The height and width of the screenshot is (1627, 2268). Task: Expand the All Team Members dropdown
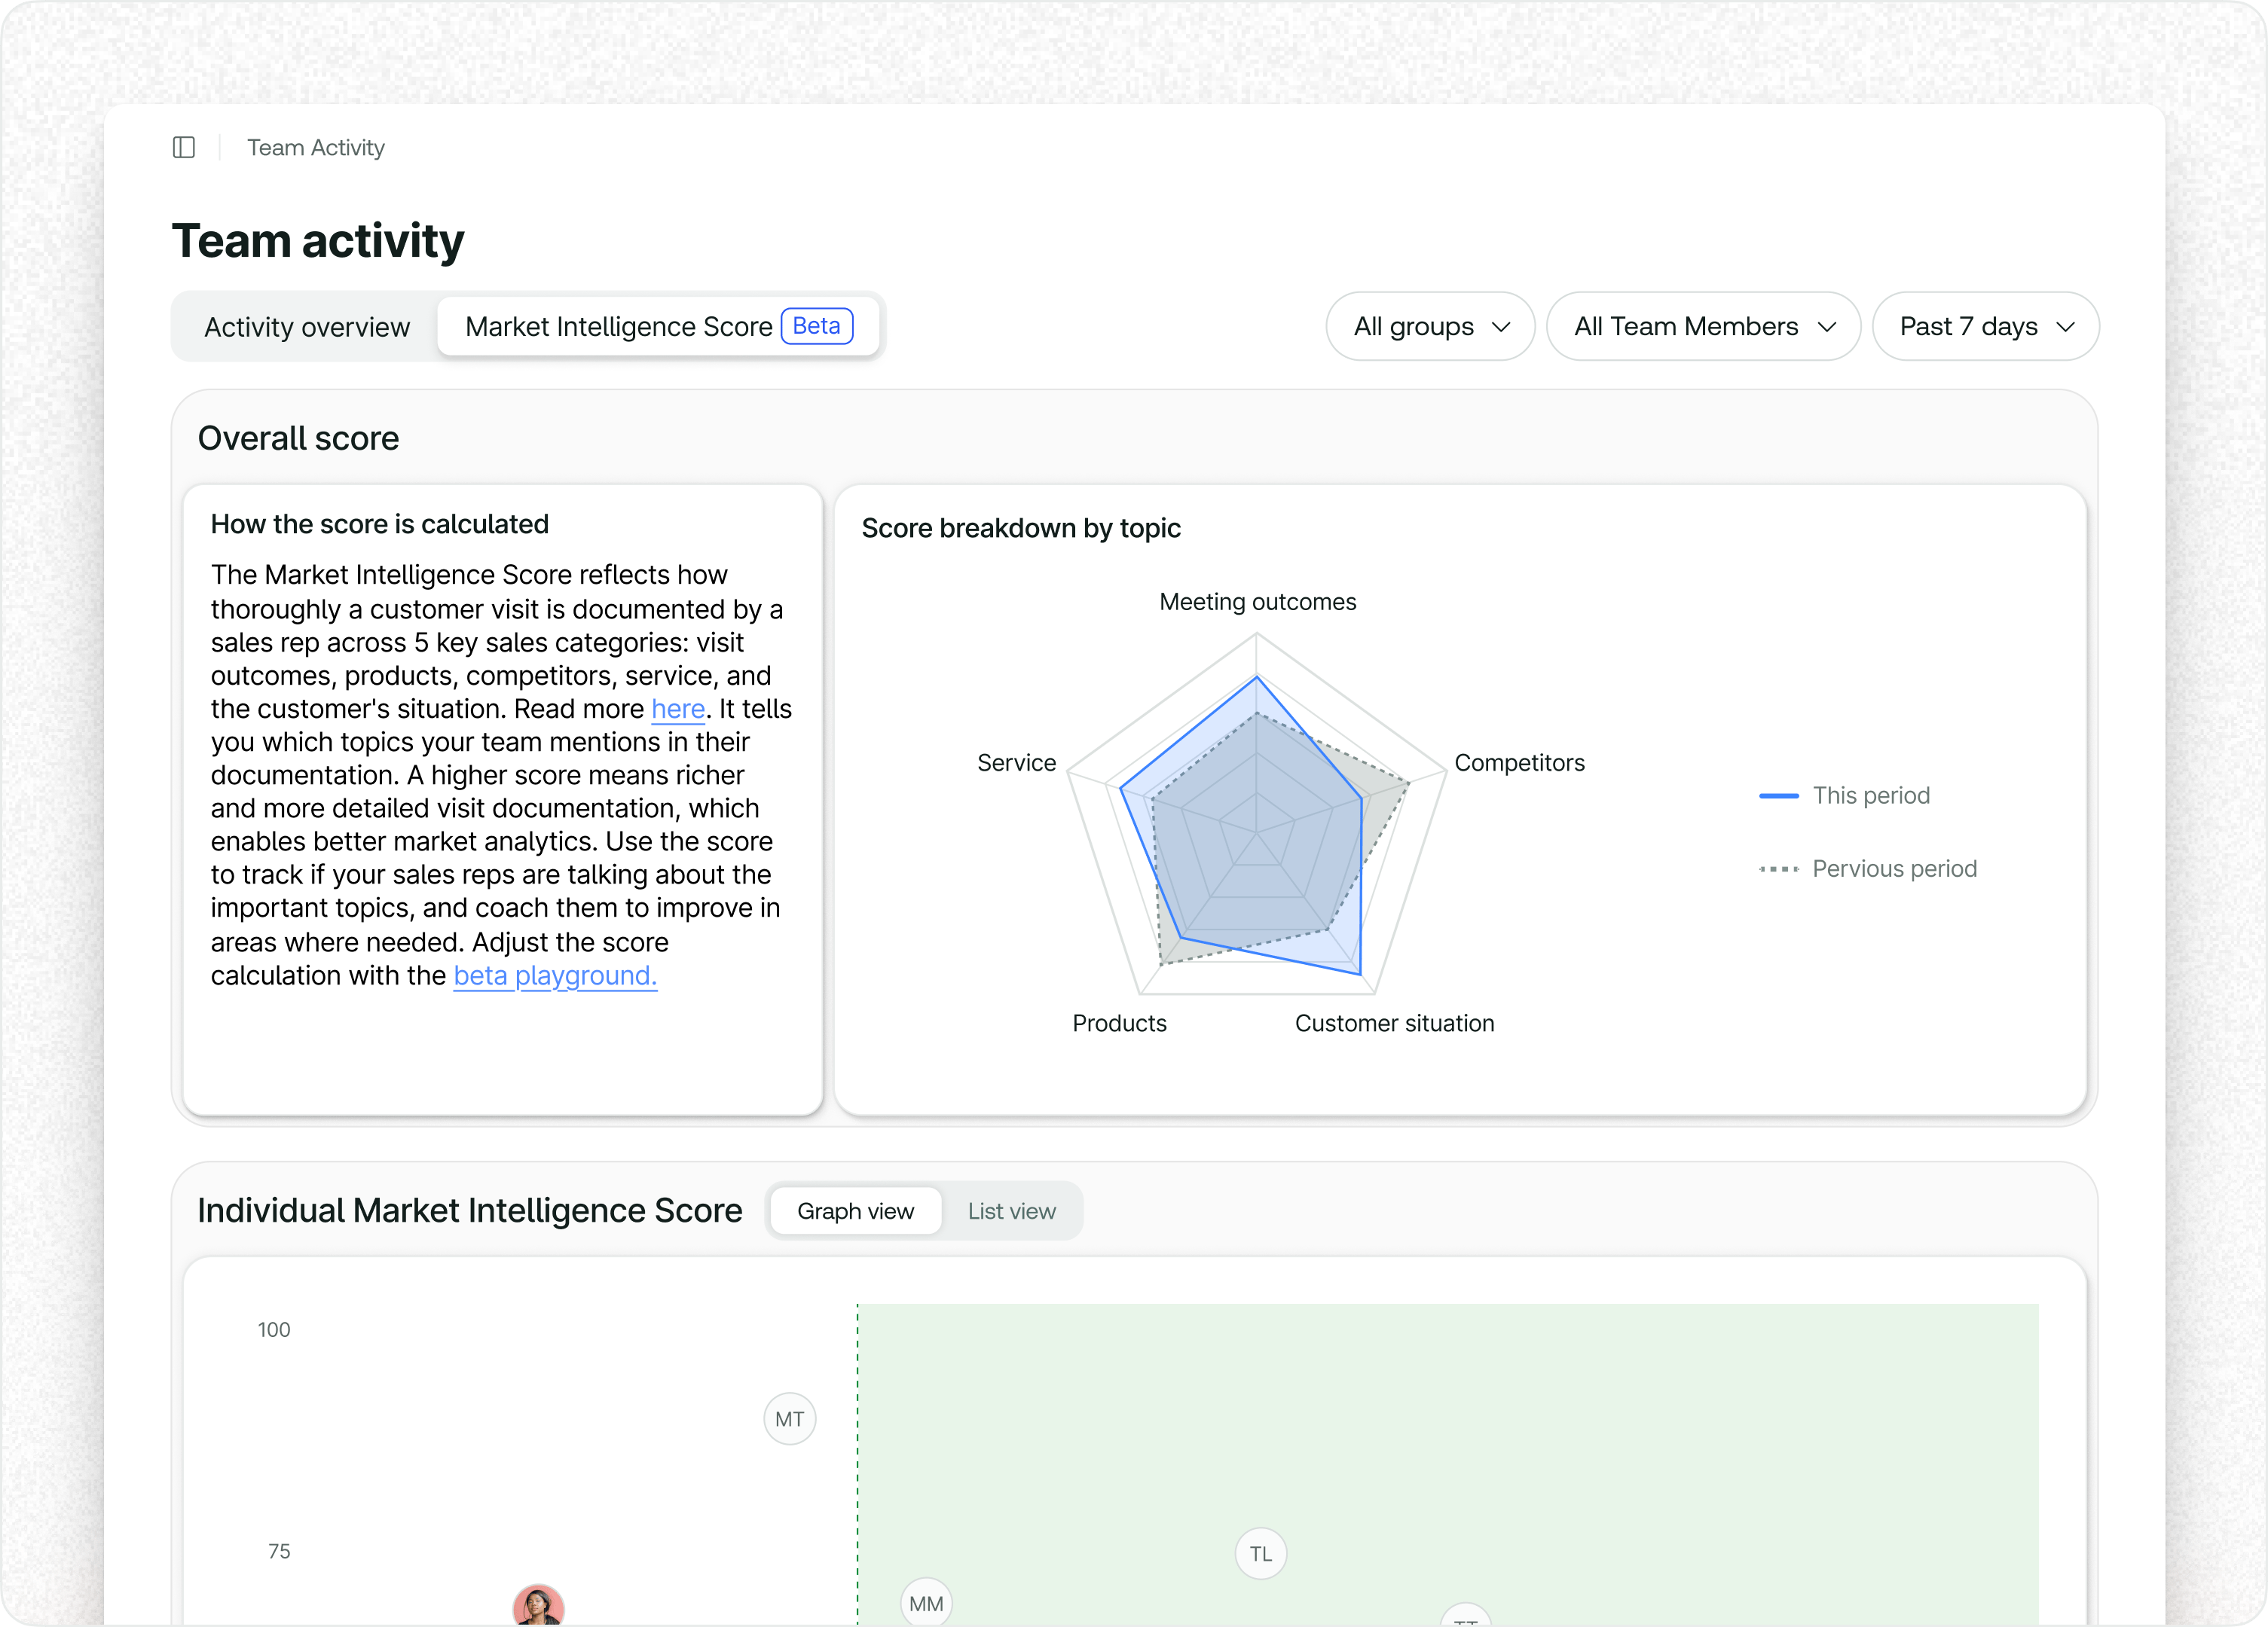(1703, 326)
